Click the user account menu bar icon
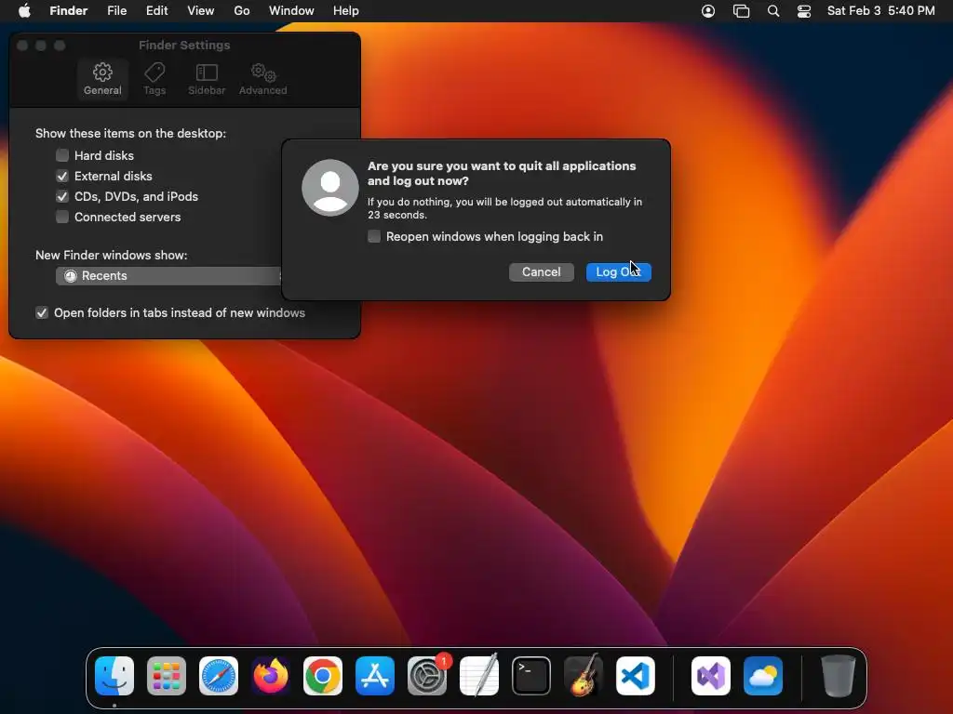This screenshot has height=714, width=953. point(708,11)
